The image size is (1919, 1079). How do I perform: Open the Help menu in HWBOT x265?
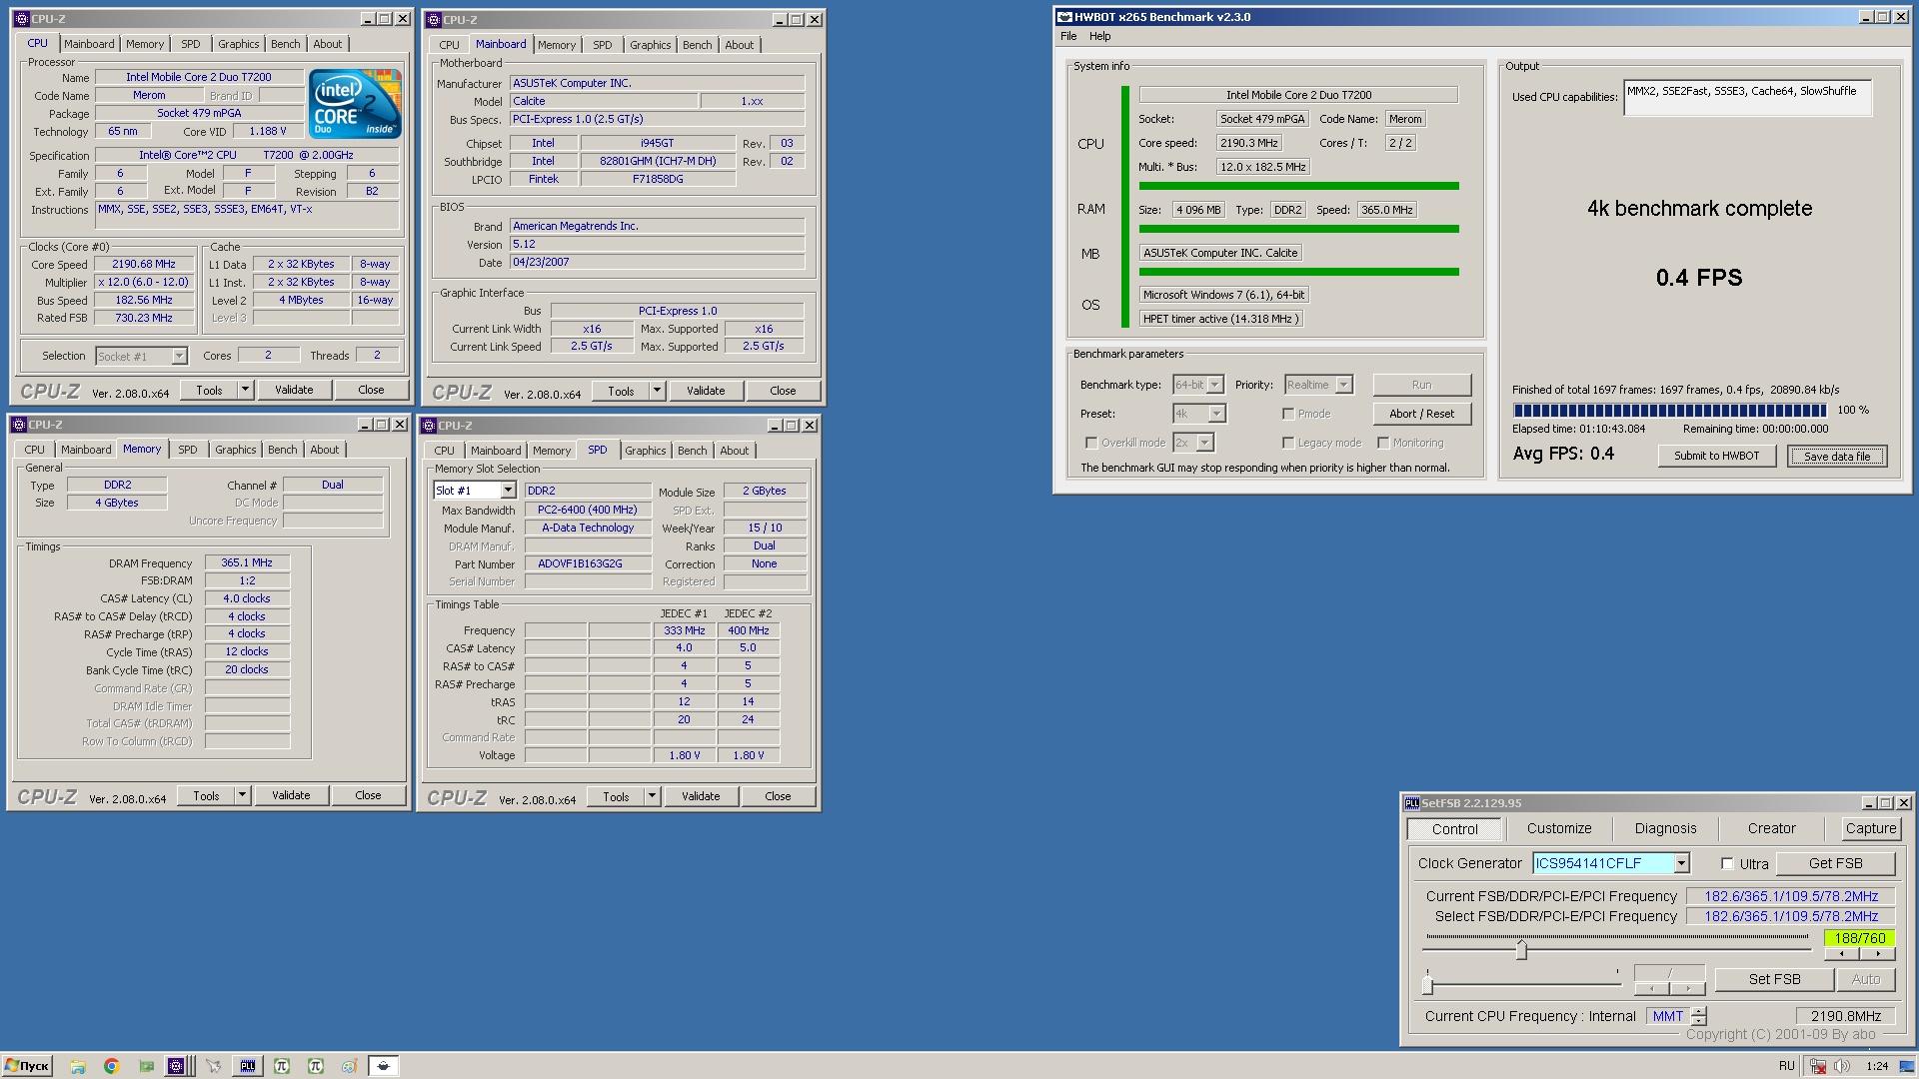[1099, 36]
